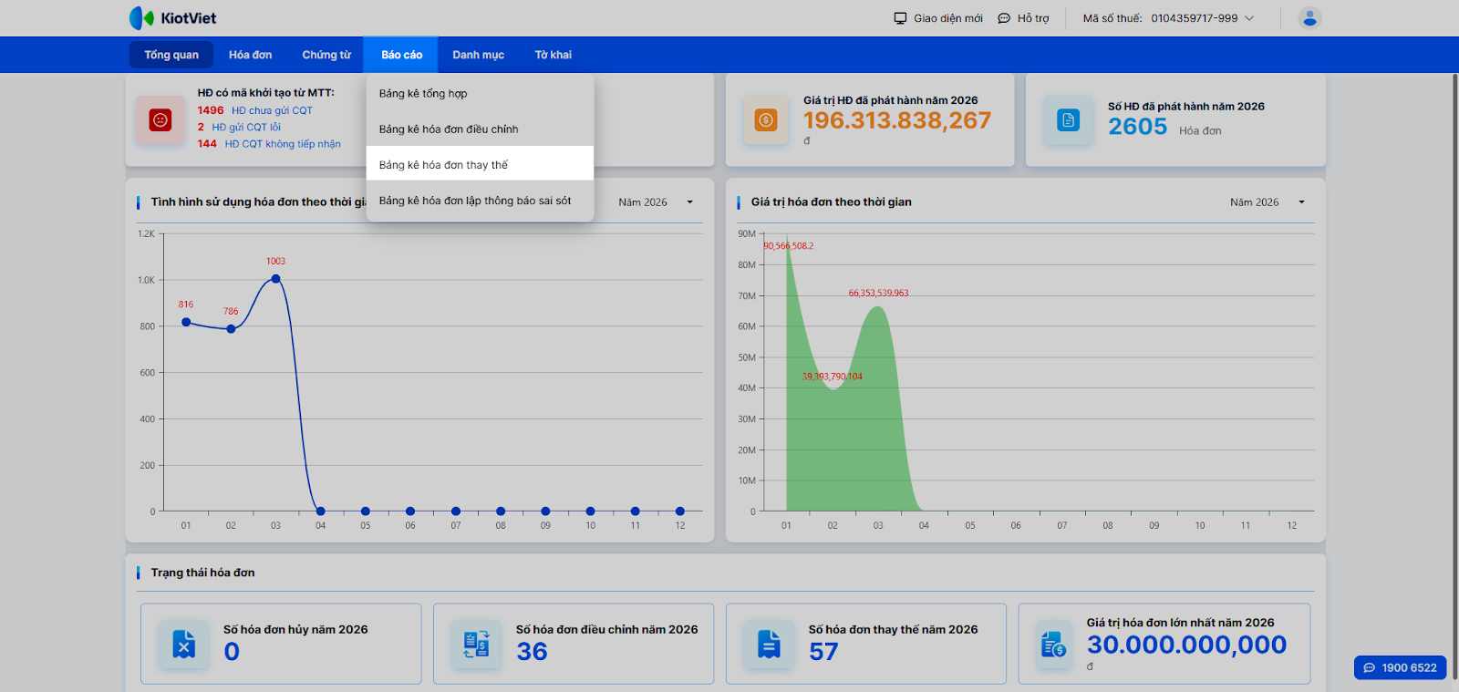Expand the Mã số thuế dropdown
The image size is (1459, 692).
[x=1249, y=18]
